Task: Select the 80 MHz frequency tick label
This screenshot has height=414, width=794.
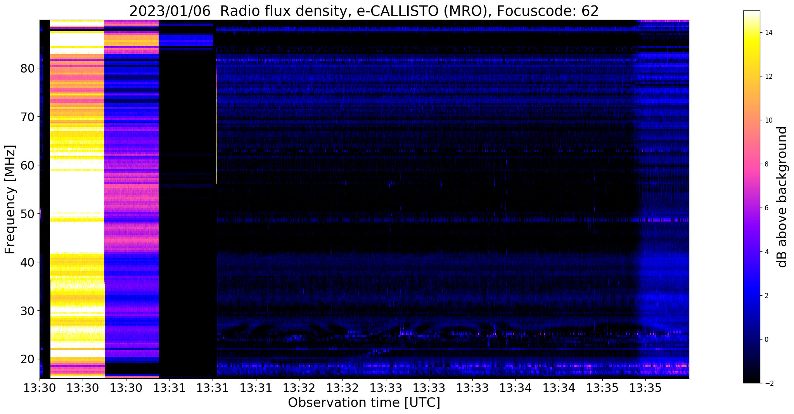Action: click(x=28, y=68)
